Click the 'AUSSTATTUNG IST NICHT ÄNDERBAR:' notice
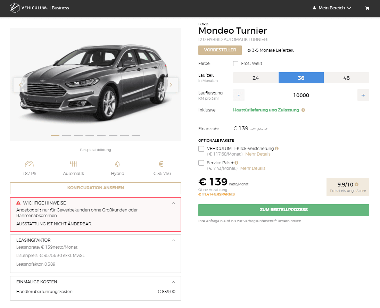Screen dimensions: 380x308 click(x=54, y=224)
